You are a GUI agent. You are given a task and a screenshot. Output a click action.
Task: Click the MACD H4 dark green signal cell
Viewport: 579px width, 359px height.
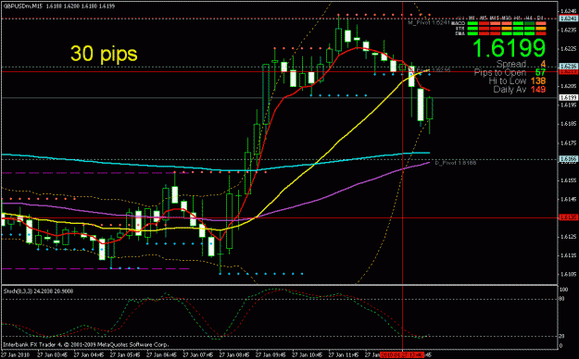click(x=530, y=23)
